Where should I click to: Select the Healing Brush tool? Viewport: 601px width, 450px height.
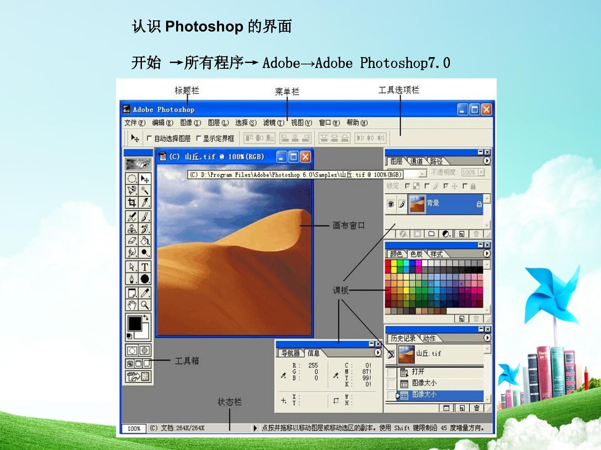pyautogui.click(x=132, y=217)
